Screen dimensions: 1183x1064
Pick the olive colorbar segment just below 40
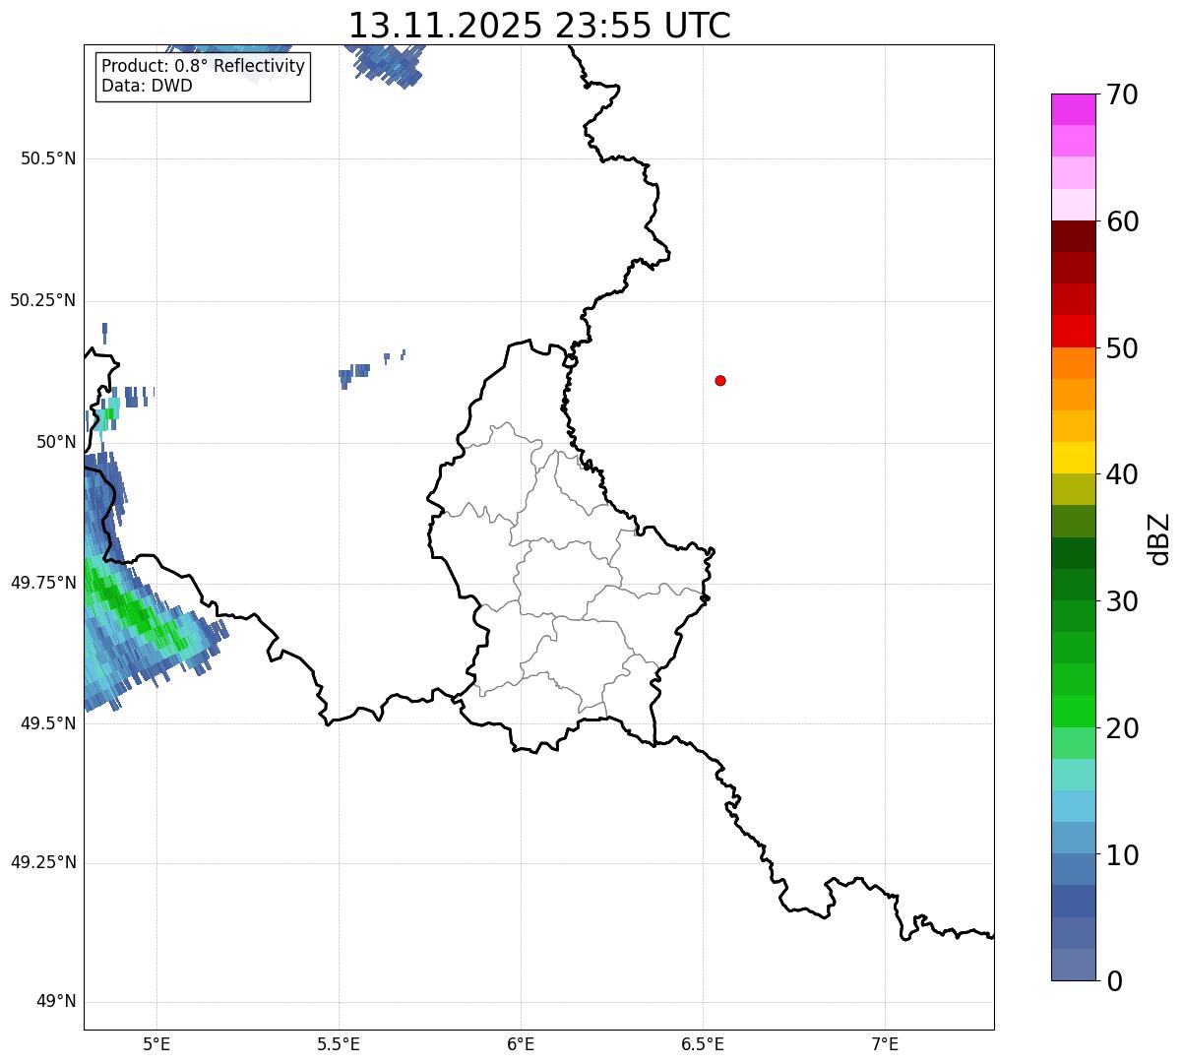[x=1074, y=489]
